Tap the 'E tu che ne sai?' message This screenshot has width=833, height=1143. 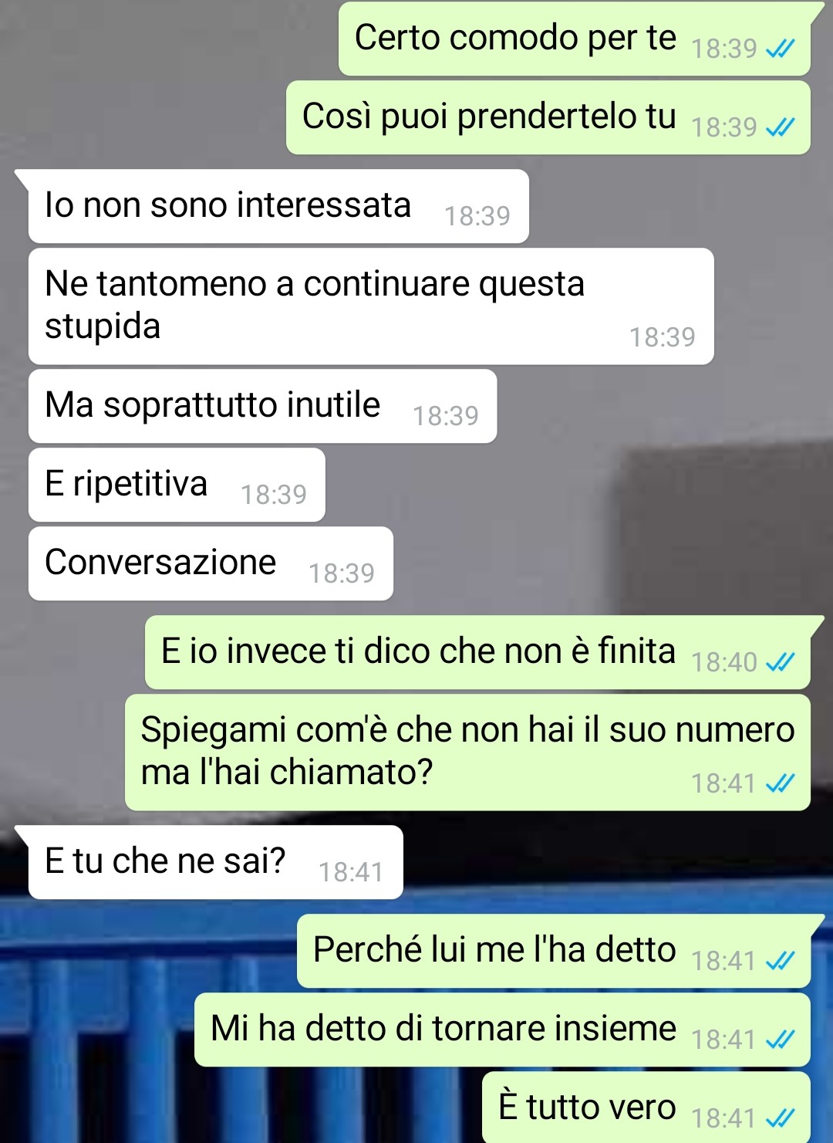tap(216, 862)
